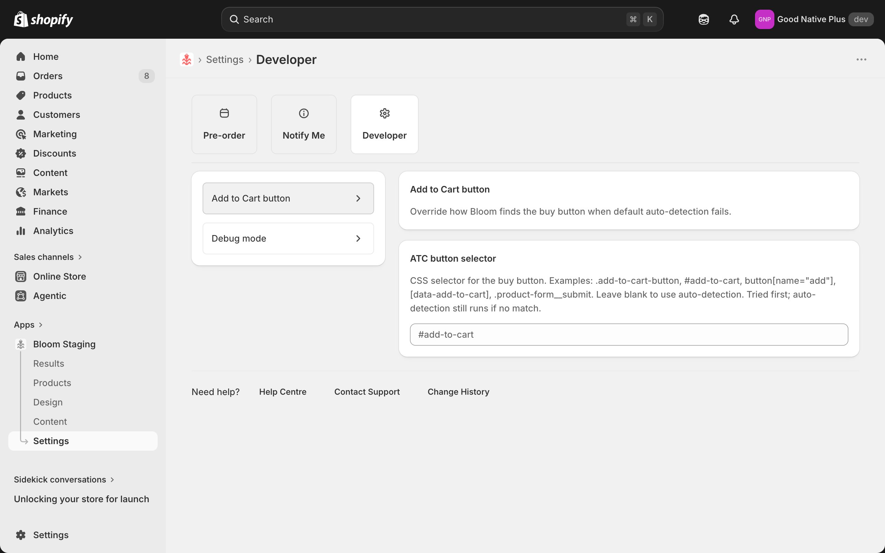
Task: Click the top Search bar
Action: 442,19
